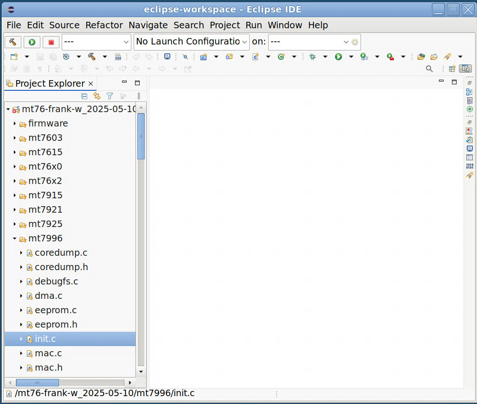Screen dimensions: 477x404
Task: Open the New wizard icon in toolbar
Action: click(x=14, y=57)
